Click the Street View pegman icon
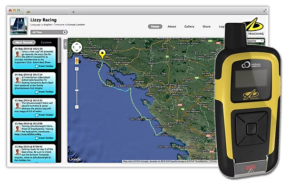290x186 pixels. (x=77, y=61)
